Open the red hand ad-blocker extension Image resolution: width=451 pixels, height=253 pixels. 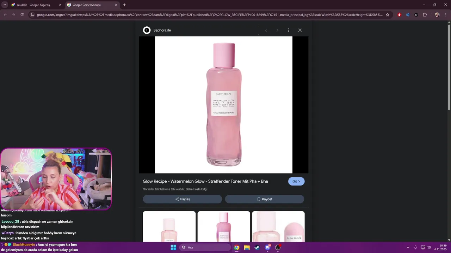point(399,15)
